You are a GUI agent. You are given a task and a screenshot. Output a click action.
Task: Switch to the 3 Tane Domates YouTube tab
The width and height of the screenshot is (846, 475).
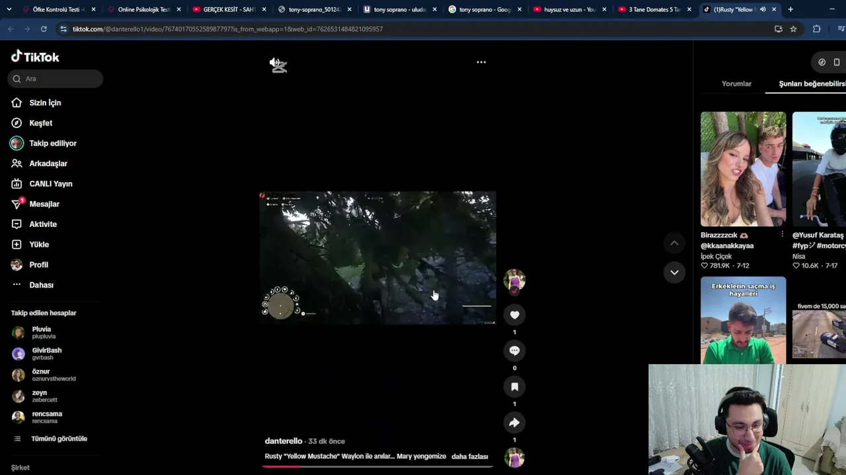(653, 9)
